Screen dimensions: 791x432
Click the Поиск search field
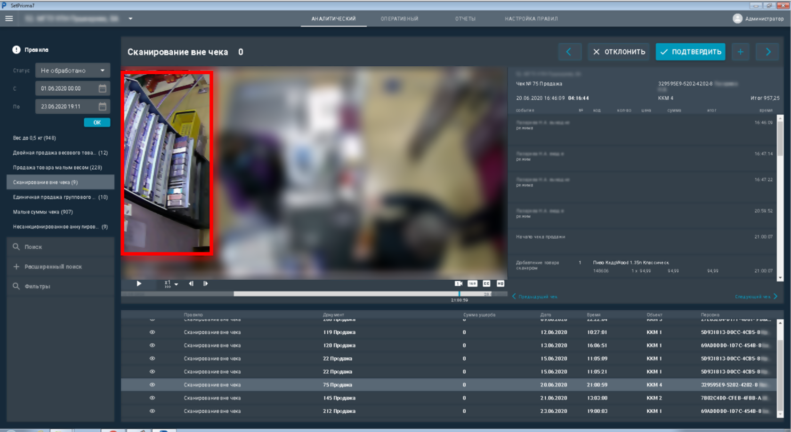pyautogui.click(x=60, y=247)
